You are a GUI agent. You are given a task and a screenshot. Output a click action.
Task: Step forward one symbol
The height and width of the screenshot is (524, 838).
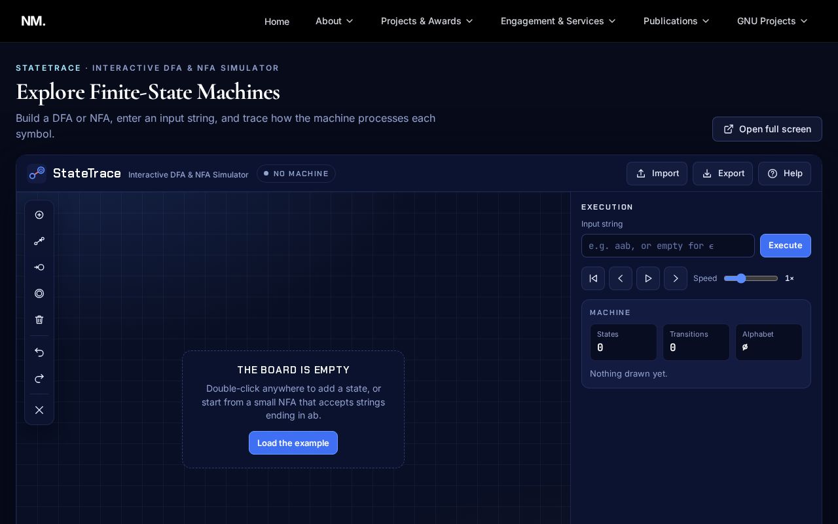click(676, 278)
